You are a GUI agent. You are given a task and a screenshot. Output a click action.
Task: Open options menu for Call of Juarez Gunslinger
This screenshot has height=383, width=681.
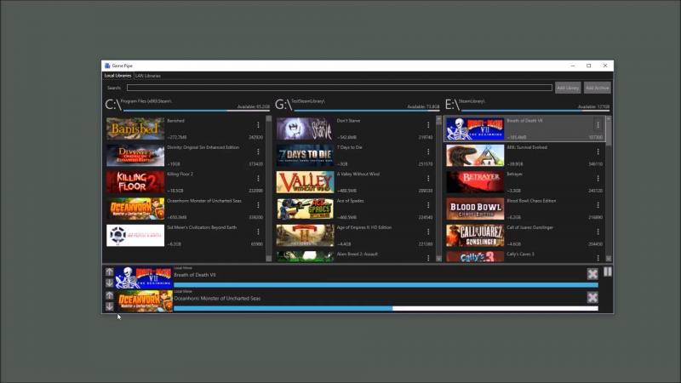[x=598, y=232]
